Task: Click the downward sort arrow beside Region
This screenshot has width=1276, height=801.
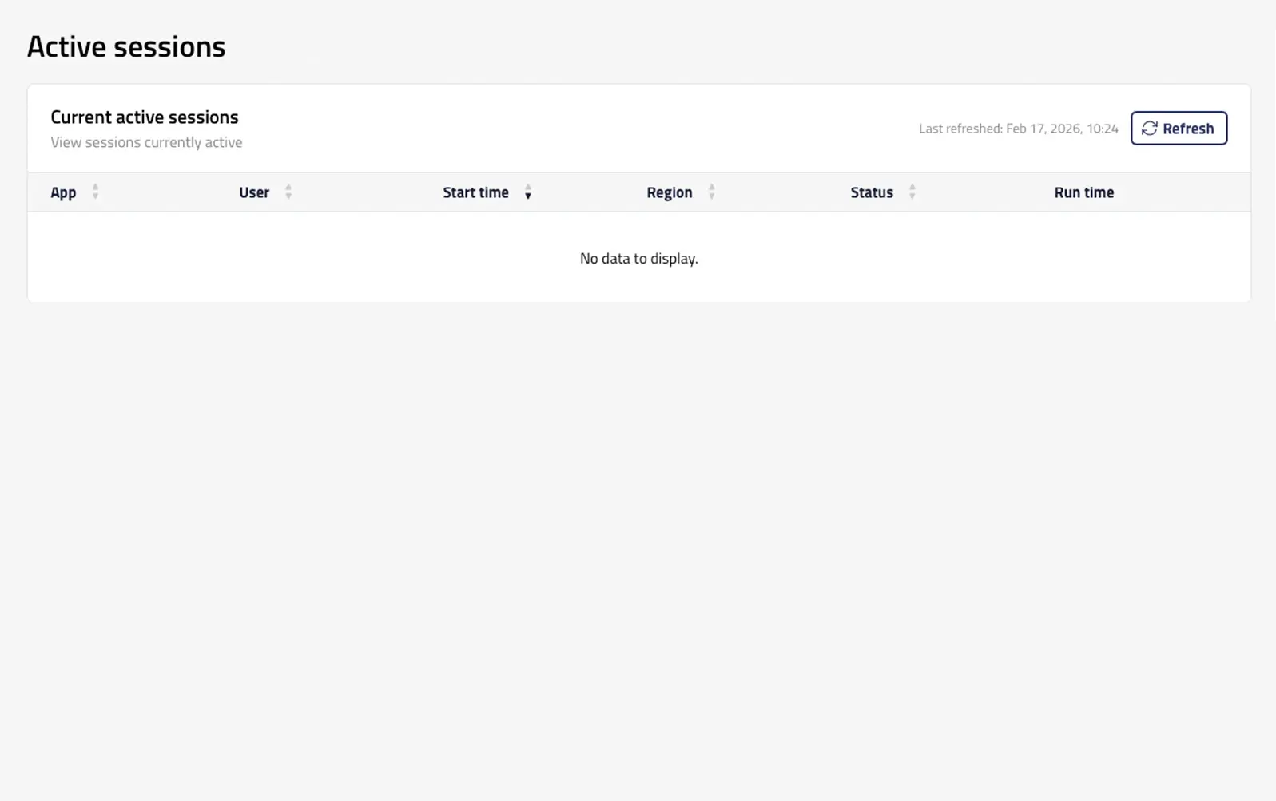Action: (x=711, y=196)
